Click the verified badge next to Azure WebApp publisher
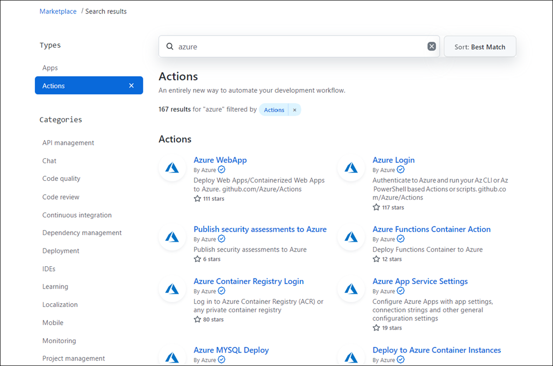Screen dimensions: 553x366 (222, 170)
